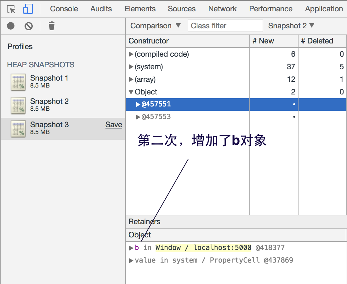Select the Snapshot 2 thumbnail icon
This screenshot has height=284, width=347.
point(18,105)
